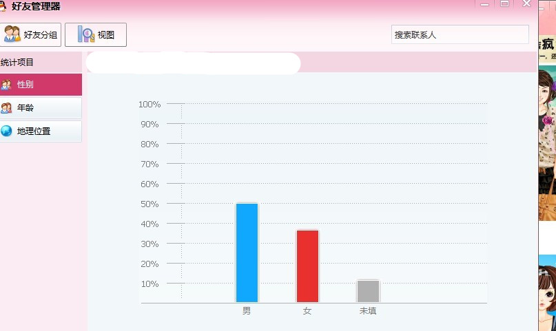Select the 地理位置 location statistic item
Image resolution: width=556 pixels, height=331 pixels.
(x=41, y=131)
